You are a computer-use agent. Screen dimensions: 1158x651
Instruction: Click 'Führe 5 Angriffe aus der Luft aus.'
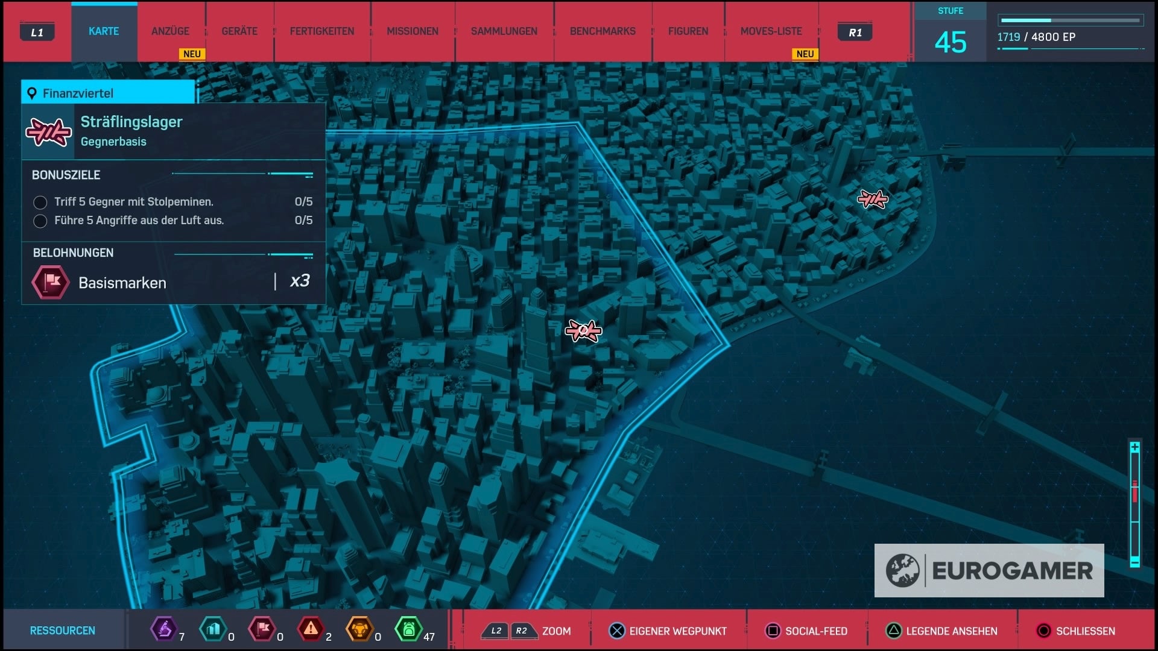tap(139, 221)
